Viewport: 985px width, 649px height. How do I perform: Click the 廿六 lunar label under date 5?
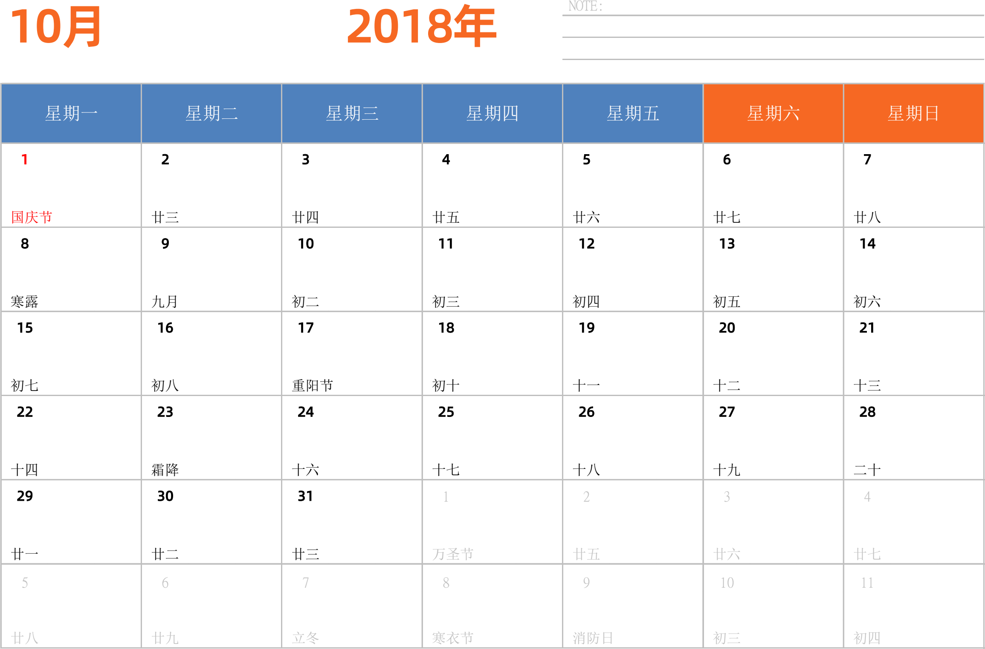pyautogui.click(x=586, y=217)
